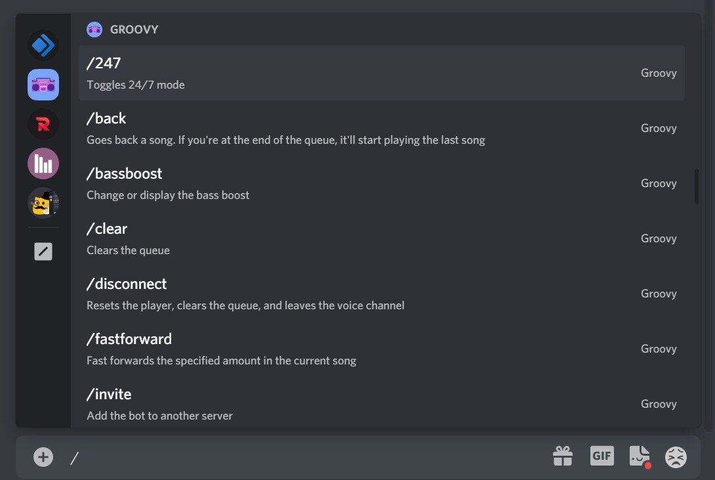Click the plus attachment button
Image resolution: width=715 pixels, height=480 pixels.
43,456
